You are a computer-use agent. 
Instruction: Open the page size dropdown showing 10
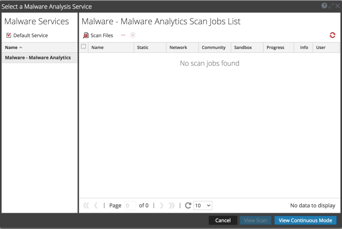click(x=202, y=205)
